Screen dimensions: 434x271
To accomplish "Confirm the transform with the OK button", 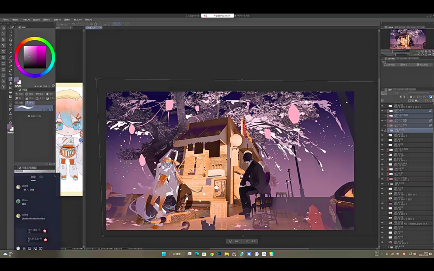I will (234, 241).
